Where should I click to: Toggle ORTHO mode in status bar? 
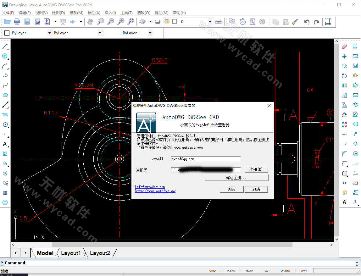[x=285, y=271]
